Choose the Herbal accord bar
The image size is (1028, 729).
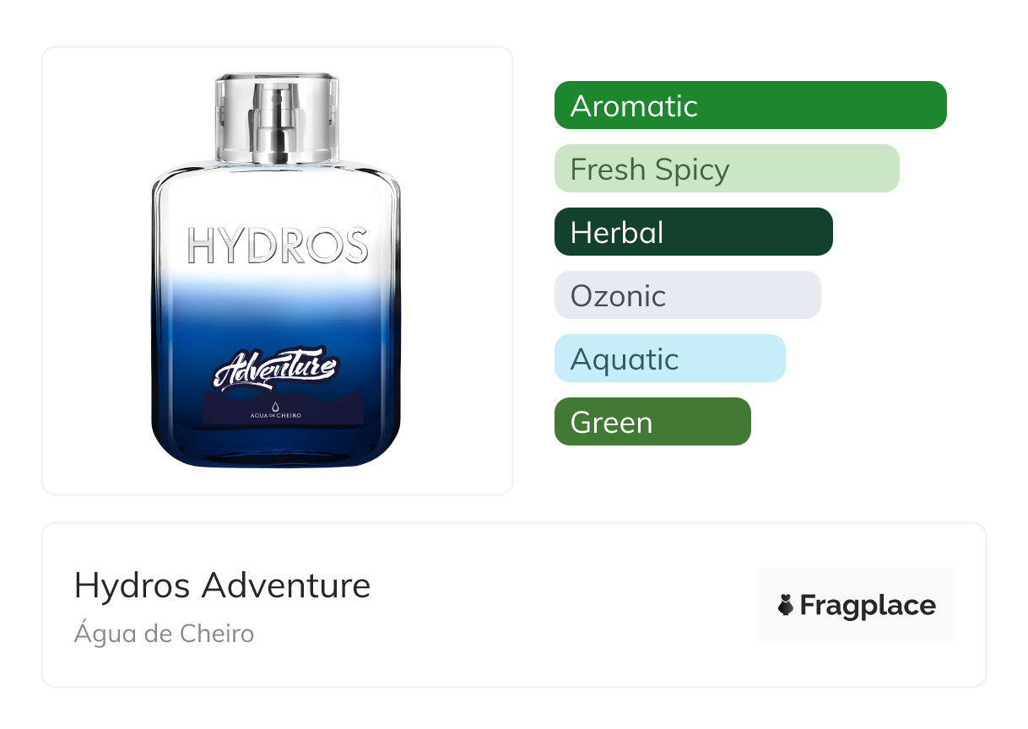click(x=694, y=232)
